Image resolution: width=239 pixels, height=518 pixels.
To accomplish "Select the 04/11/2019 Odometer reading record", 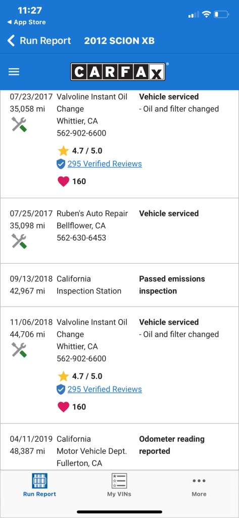I will 119,447.
